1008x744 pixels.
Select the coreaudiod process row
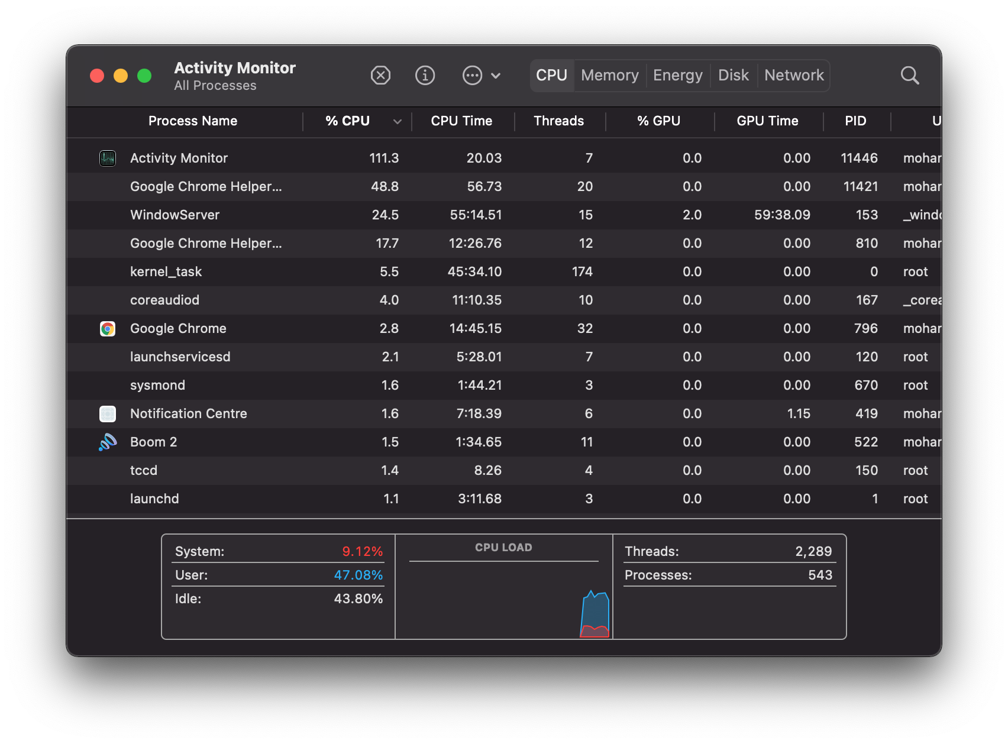click(504, 300)
